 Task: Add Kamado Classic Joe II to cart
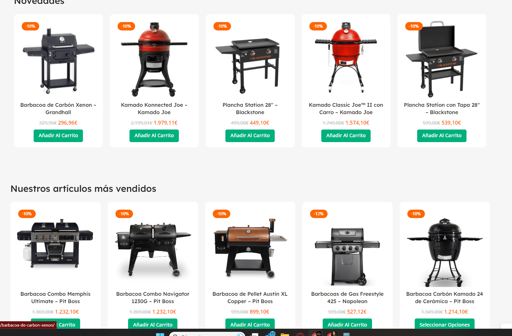point(346,135)
